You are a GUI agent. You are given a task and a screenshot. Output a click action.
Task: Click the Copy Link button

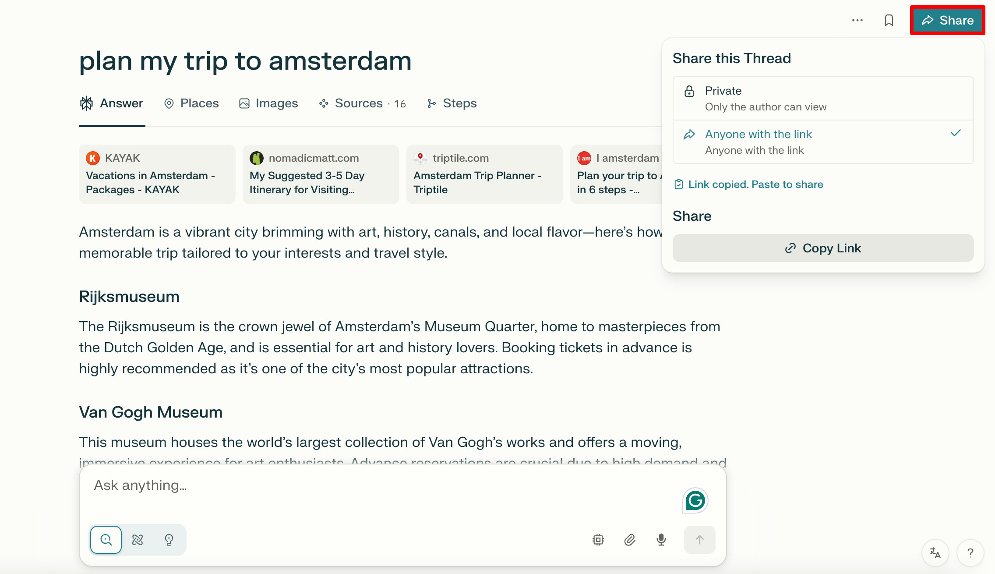[x=823, y=248]
